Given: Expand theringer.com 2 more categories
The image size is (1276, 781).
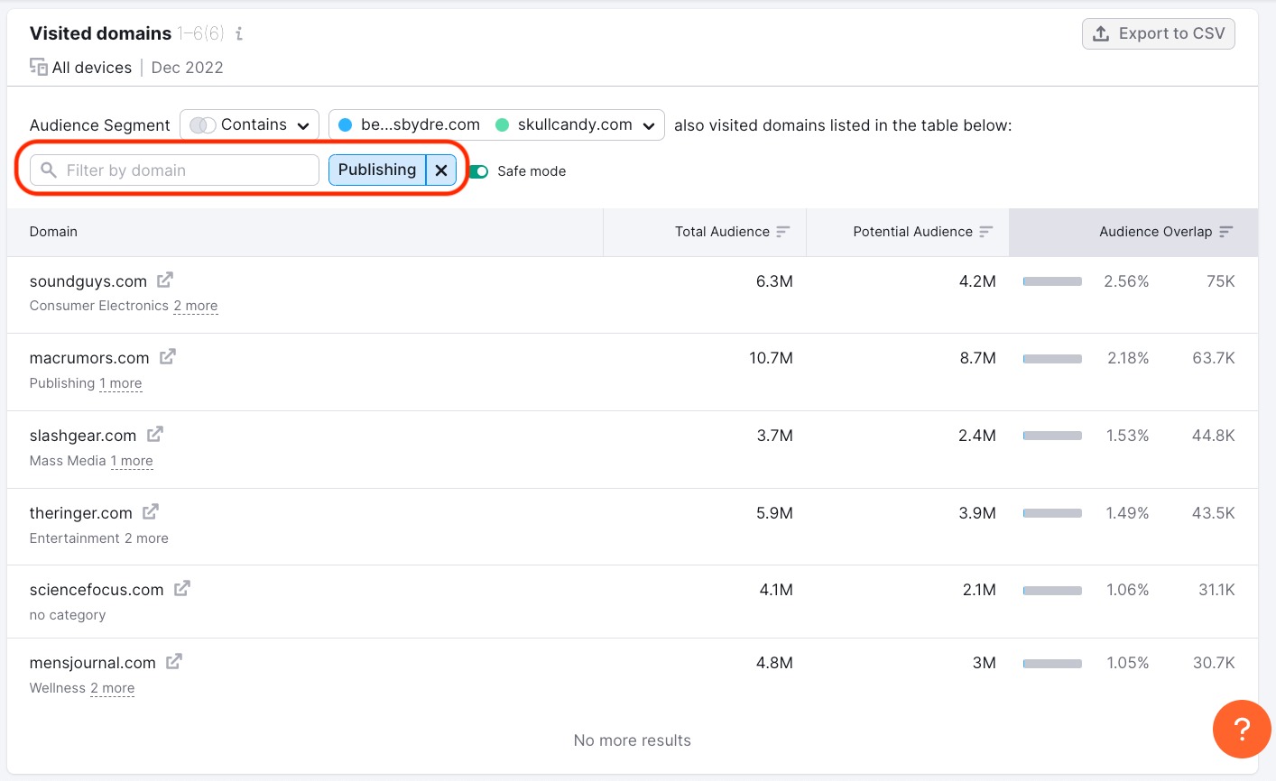Looking at the screenshot, I should tap(146, 538).
